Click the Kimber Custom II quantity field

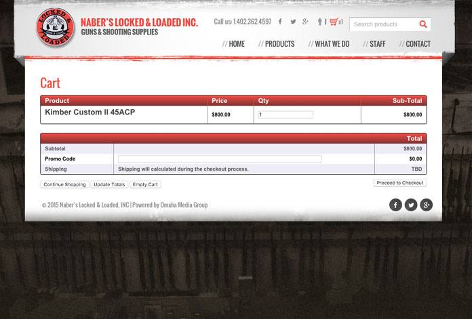286,114
